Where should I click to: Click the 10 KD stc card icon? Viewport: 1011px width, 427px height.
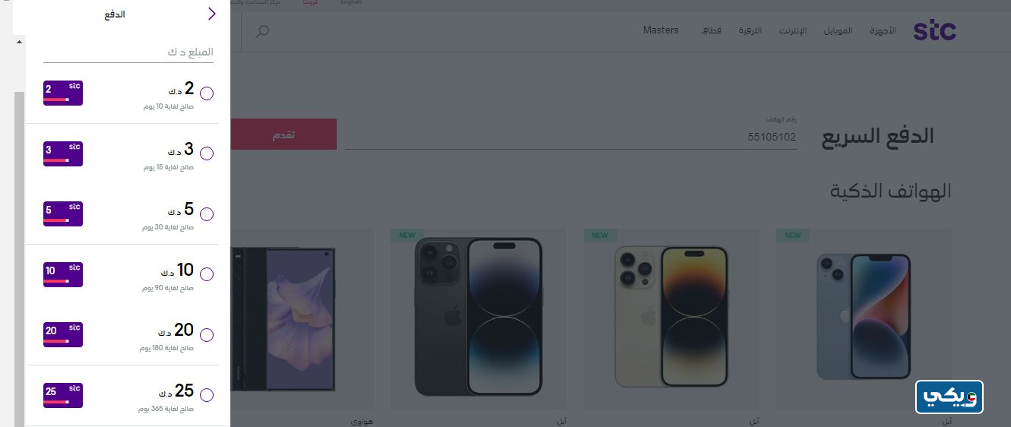tap(63, 274)
